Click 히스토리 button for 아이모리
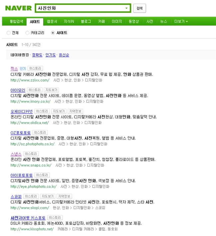This screenshot has width=216, height=236. [x=35, y=90]
